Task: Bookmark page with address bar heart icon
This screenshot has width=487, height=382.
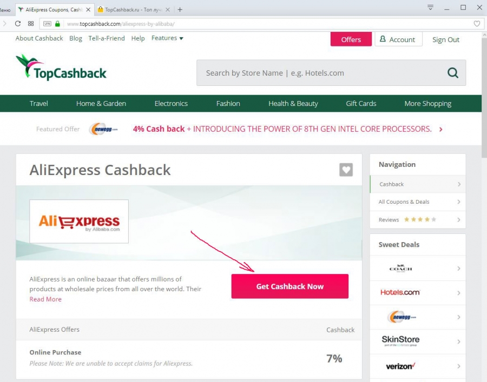Action: click(x=477, y=24)
